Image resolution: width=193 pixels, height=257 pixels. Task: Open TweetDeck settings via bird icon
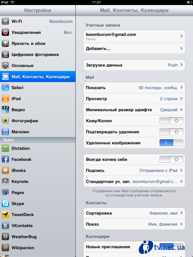coord(5,215)
